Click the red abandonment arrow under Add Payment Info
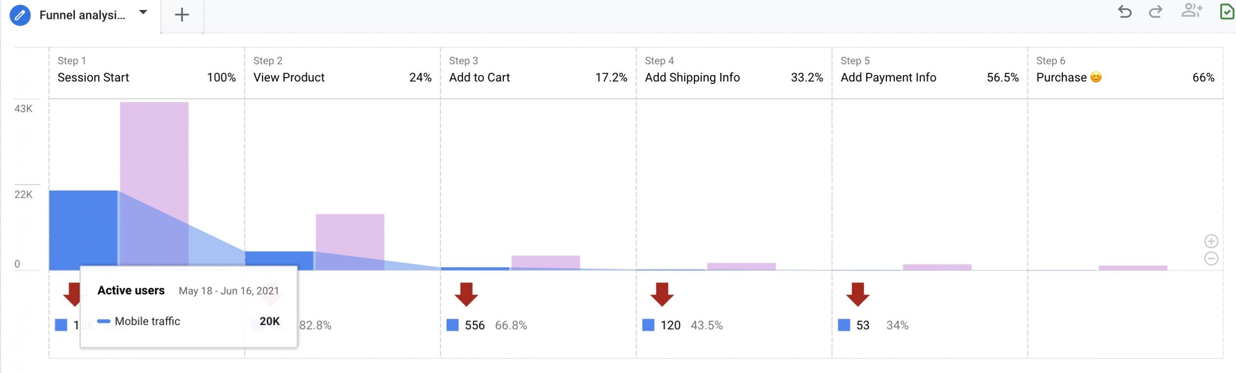Viewport: 1236px width, 373px height. pyautogui.click(x=857, y=294)
